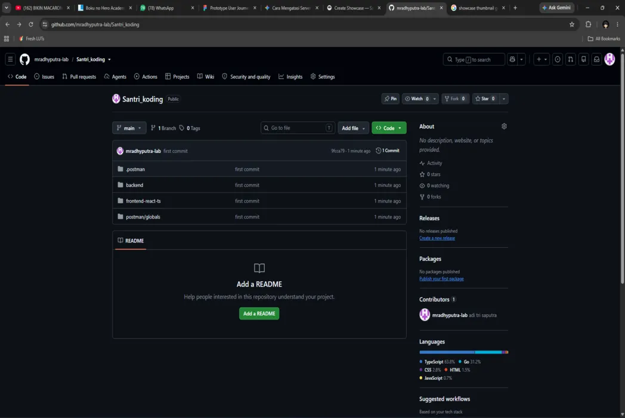The image size is (625, 418).
Task: Focus the Type / to search field
Action: [474, 60]
